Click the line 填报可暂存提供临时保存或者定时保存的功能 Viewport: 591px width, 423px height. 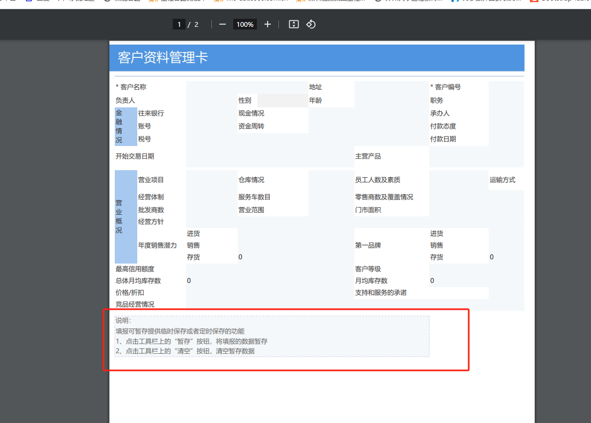pyautogui.click(x=180, y=331)
